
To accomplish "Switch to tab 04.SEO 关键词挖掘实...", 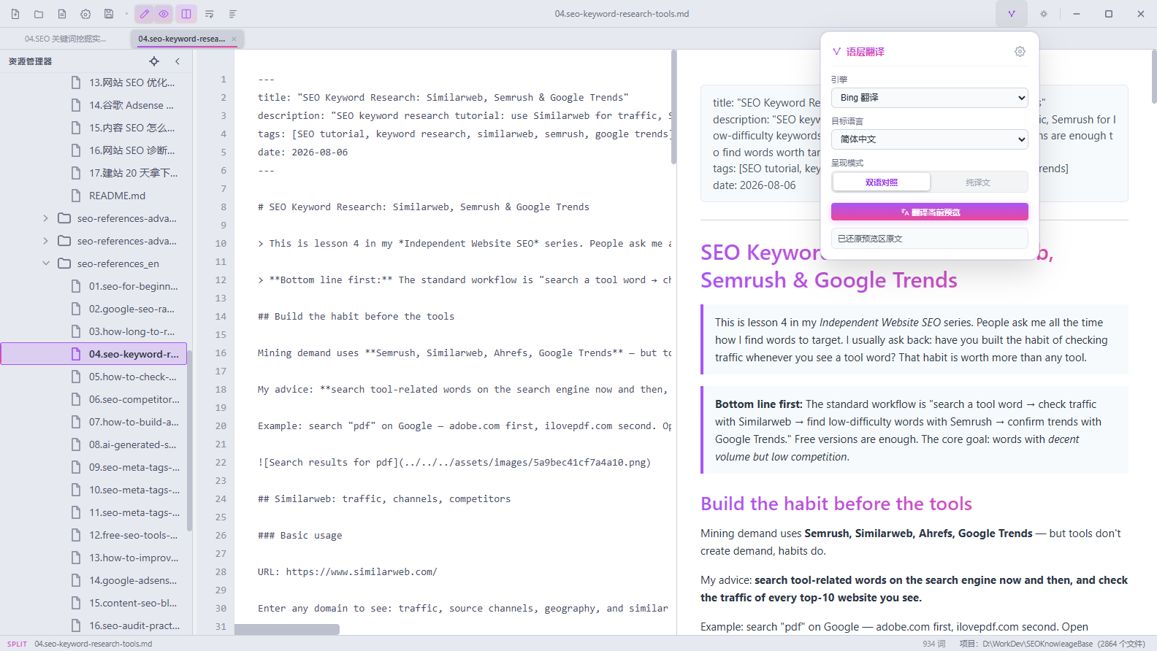I will click(65, 39).
